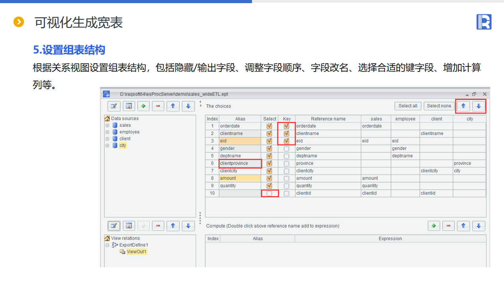This screenshot has width=504, height=283.
Task: Remove computed column with the red minus
Action: point(448,226)
